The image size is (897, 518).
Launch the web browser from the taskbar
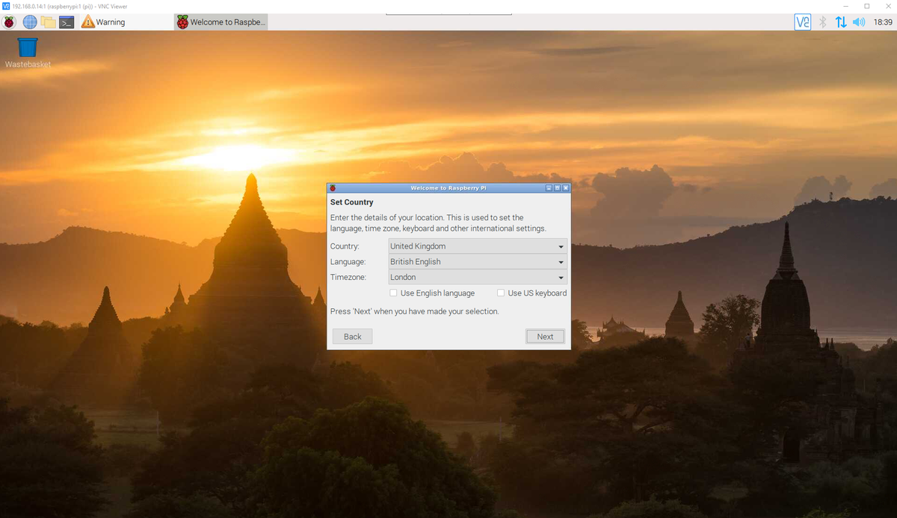(28, 22)
